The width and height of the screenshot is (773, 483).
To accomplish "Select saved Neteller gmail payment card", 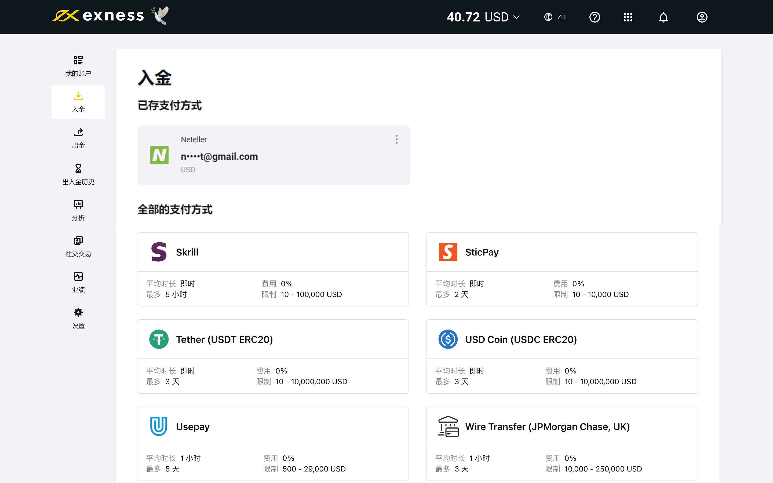I will (273, 155).
